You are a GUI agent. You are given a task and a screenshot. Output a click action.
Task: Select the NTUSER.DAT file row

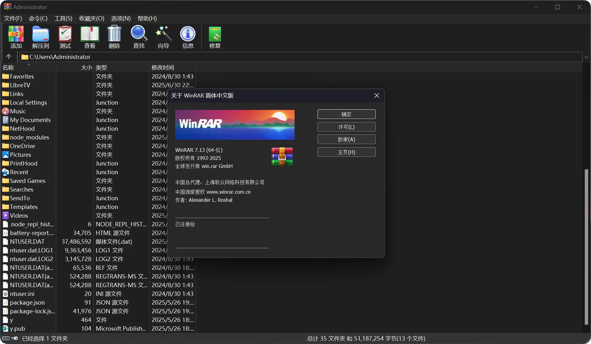84,242
